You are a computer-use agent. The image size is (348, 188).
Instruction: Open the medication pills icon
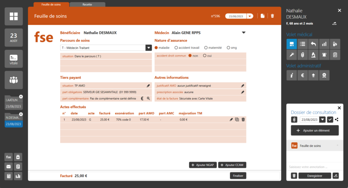(335, 44)
